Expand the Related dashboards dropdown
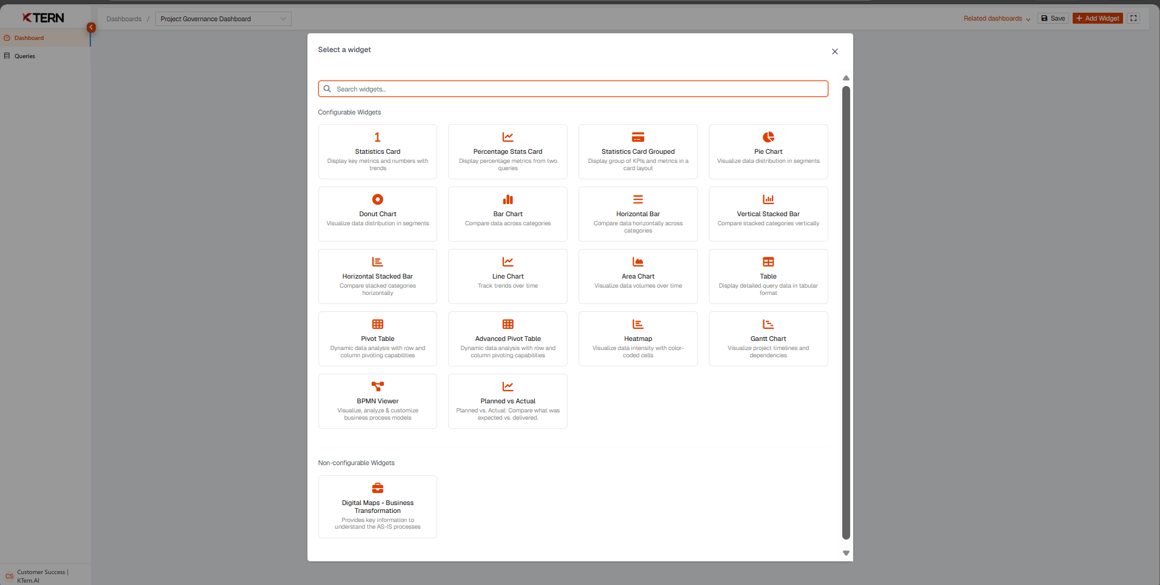The width and height of the screenshot is (1160, 585). point(996,19)
